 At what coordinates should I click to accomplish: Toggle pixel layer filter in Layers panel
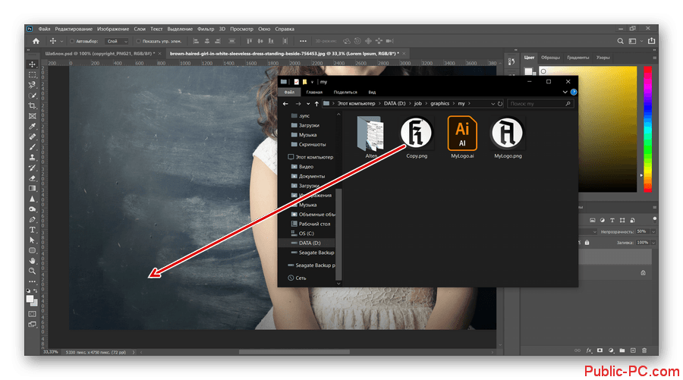coord(593,220)
